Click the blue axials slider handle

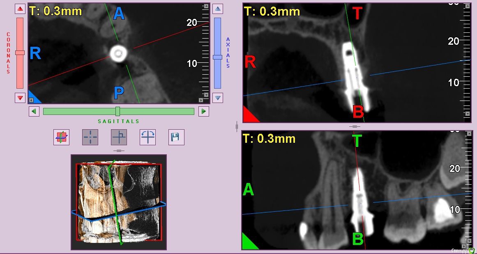point(218,57)
